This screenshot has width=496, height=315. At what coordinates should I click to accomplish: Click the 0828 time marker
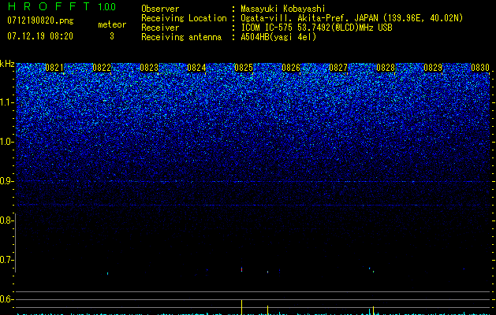tap(386, 68)
